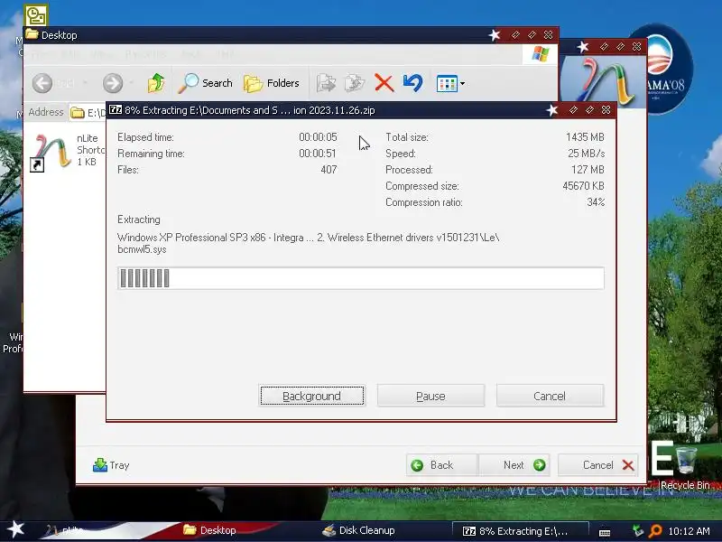Screen dimensions: 722x542
Task: Click star button on Desktop window title bar
Action: pyautogui.click(x=495, y=35)
